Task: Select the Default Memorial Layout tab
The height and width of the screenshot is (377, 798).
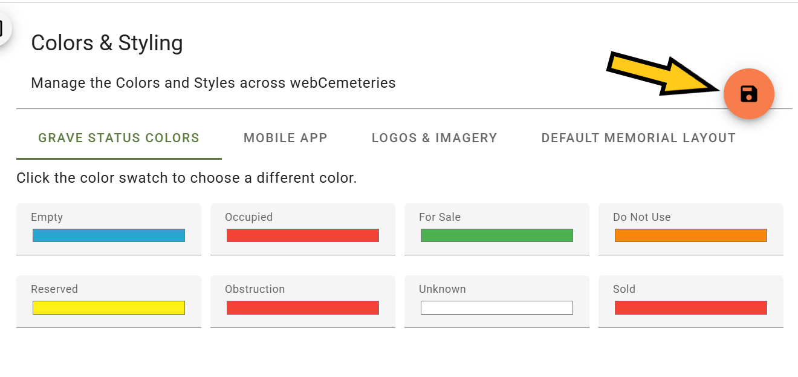Action: coord(638,138)
